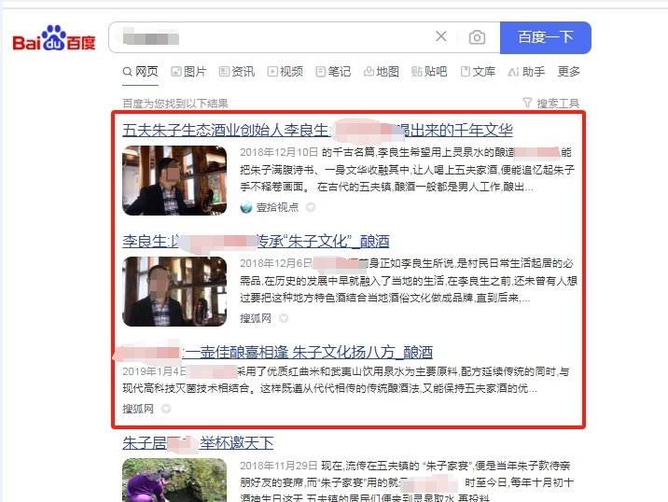
Task: Open 搜狐网 source under the third result
Action: click(138, 409)
